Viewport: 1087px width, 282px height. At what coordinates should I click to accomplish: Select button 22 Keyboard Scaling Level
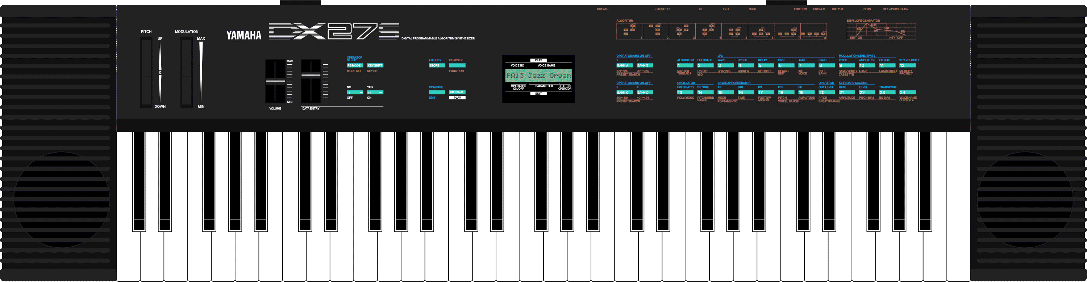867,93
